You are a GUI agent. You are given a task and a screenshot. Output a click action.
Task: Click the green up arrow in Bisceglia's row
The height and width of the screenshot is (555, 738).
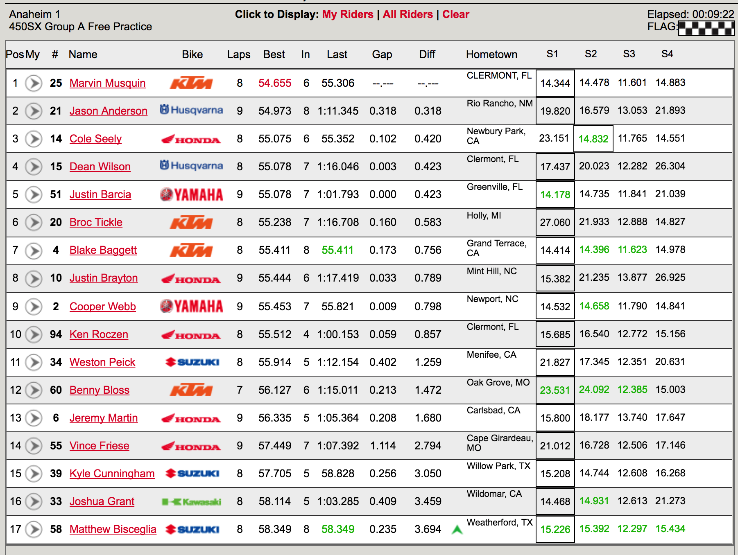point(457,530)
